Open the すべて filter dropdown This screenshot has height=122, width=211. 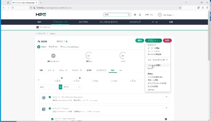[x=72, y=87]
